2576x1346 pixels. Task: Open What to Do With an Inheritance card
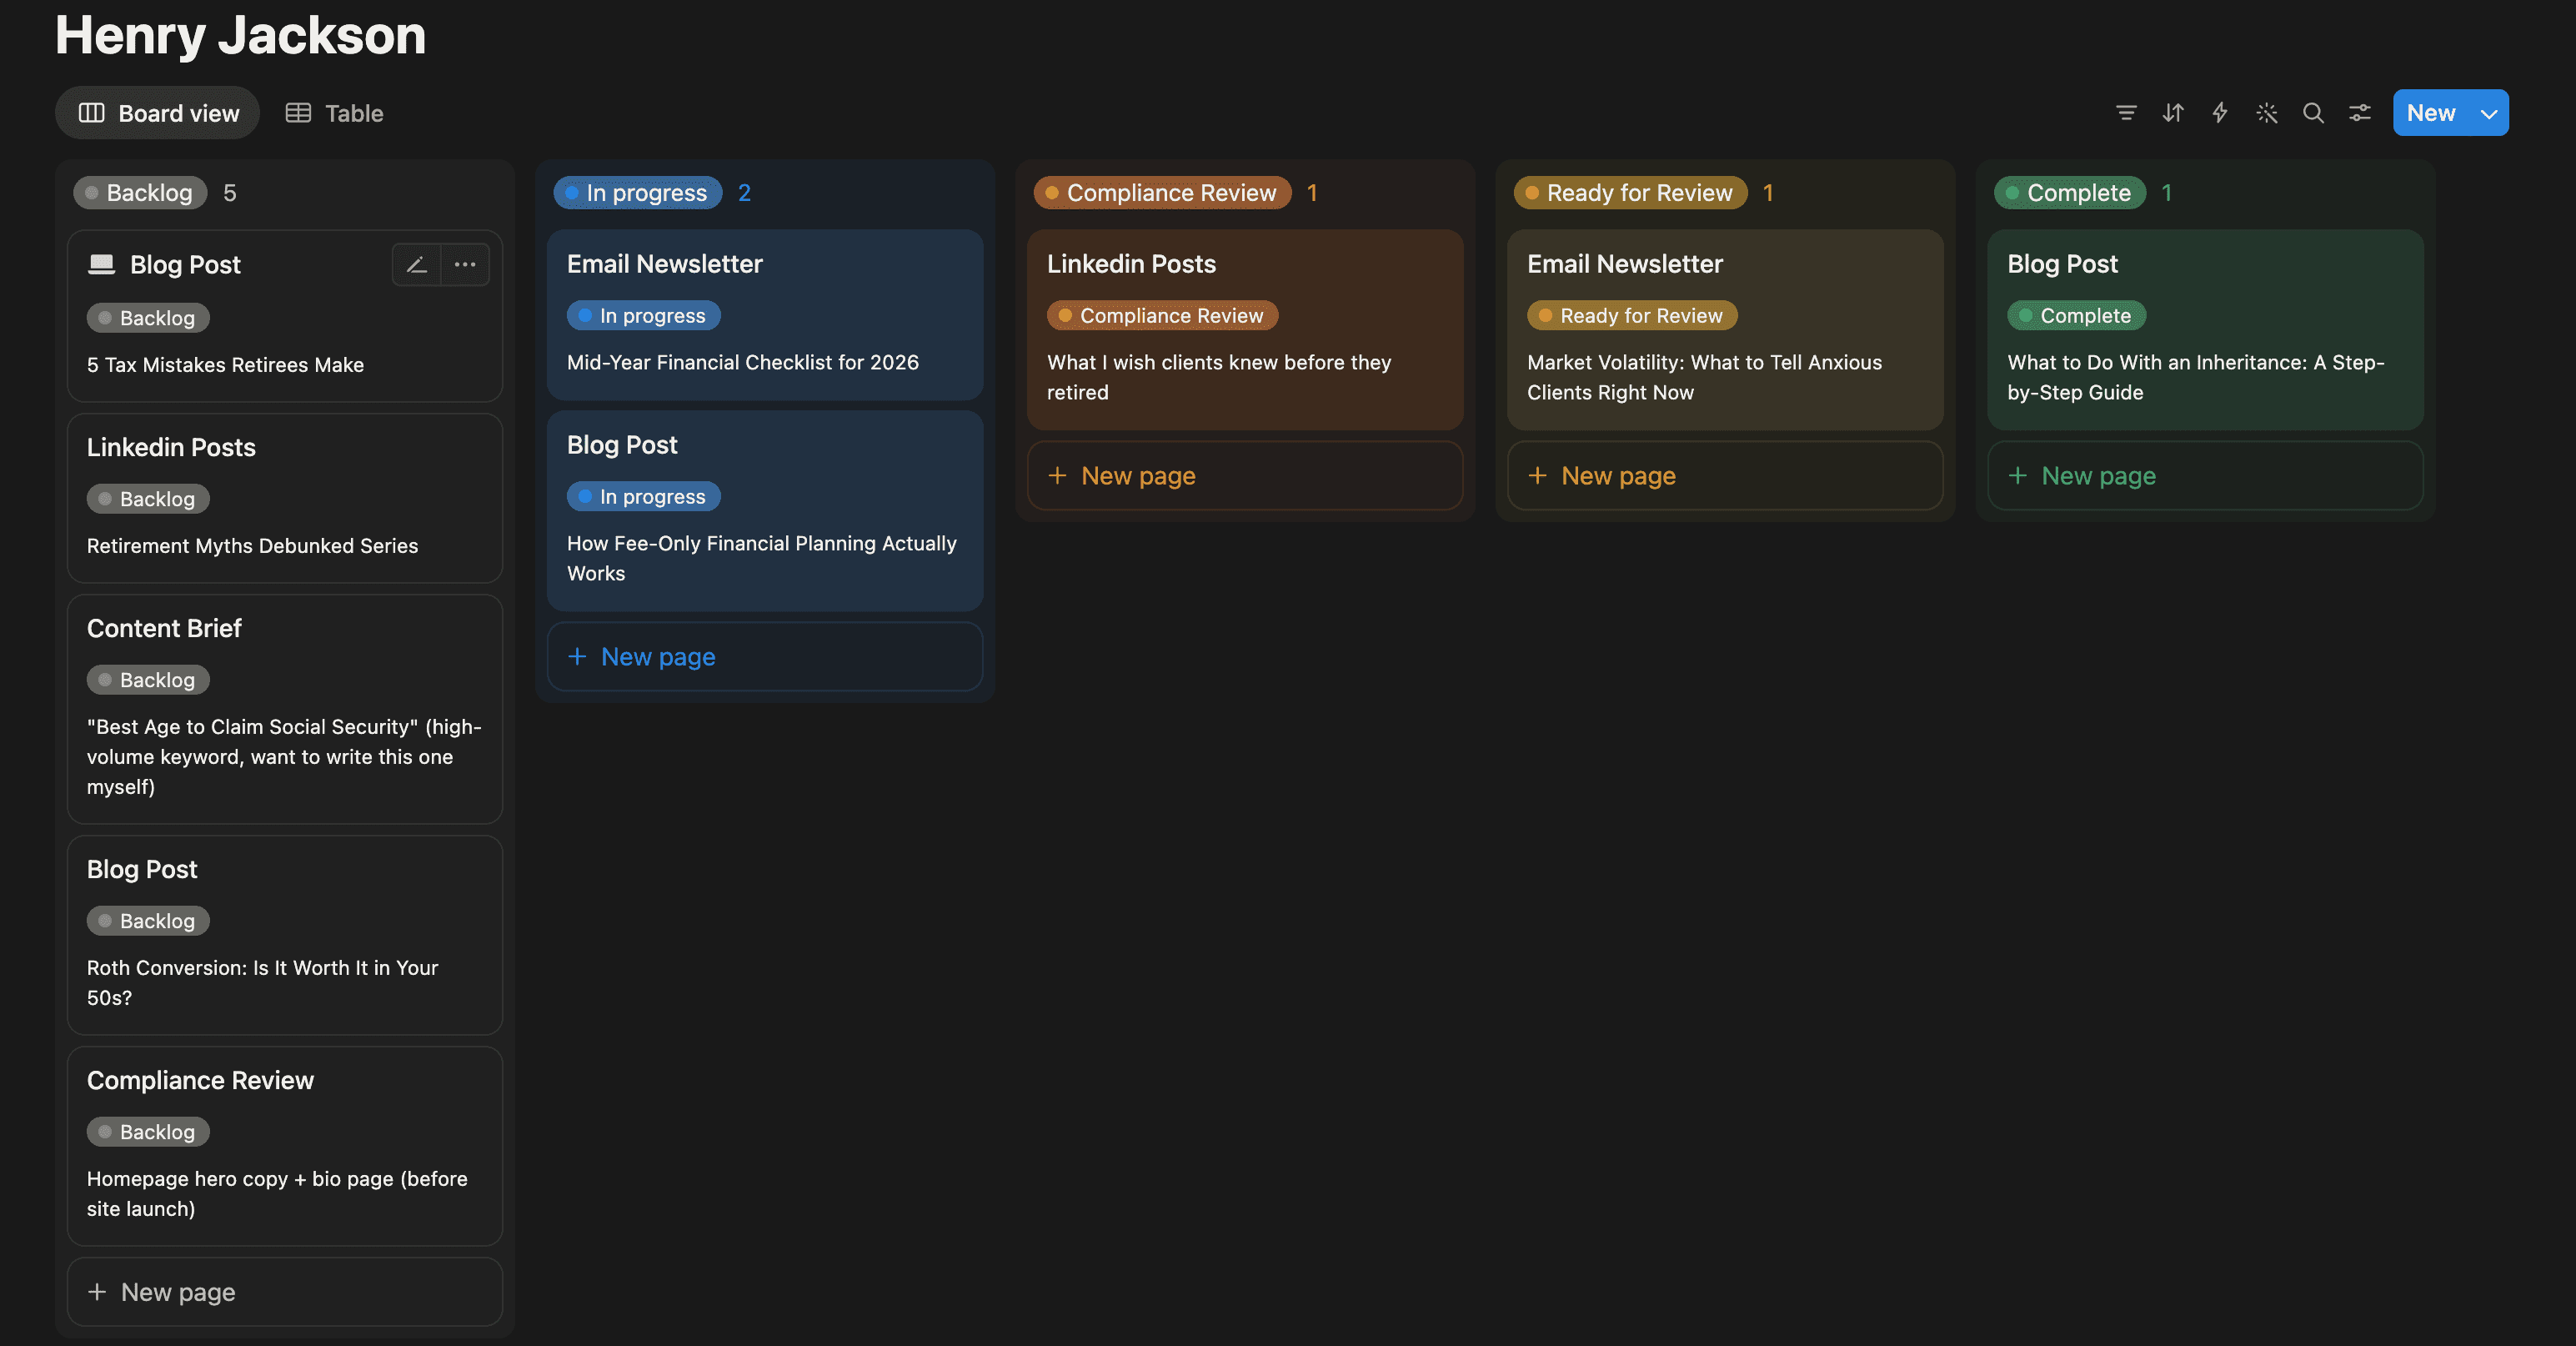tap(2205, 330)
